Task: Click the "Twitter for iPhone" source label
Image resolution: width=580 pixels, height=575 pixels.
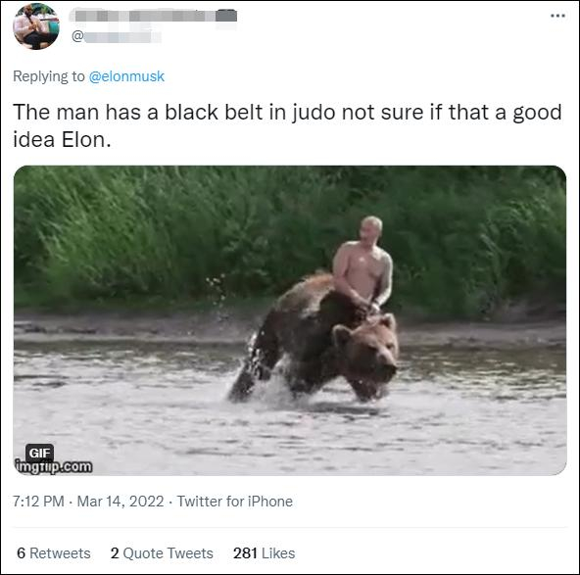Action: coord(235,502)
